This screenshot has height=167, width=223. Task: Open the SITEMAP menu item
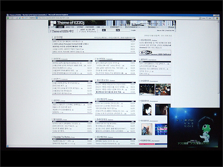80,27
